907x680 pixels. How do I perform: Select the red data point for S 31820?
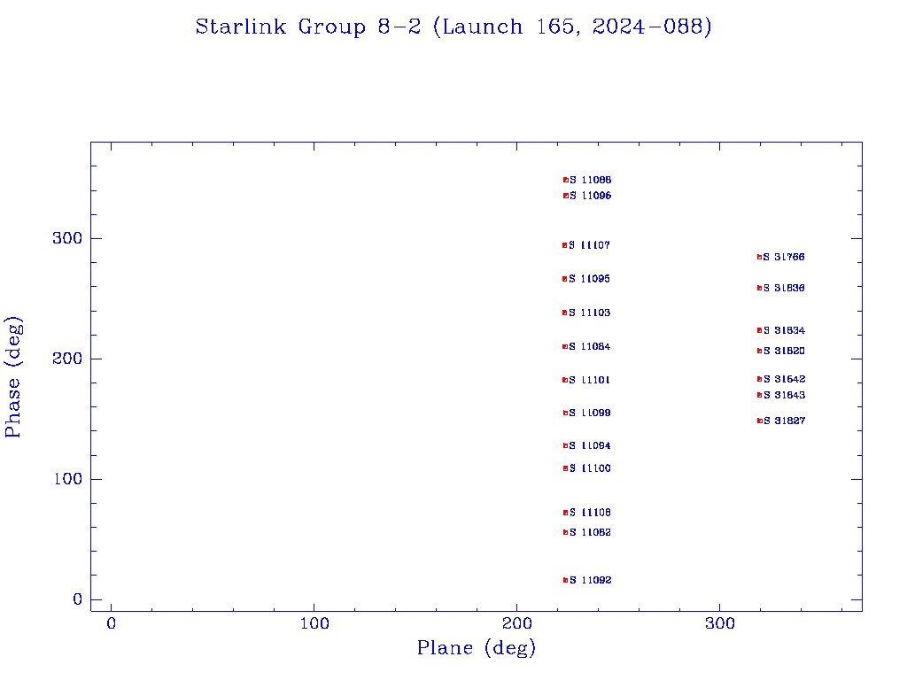click(x=759, y=351)
